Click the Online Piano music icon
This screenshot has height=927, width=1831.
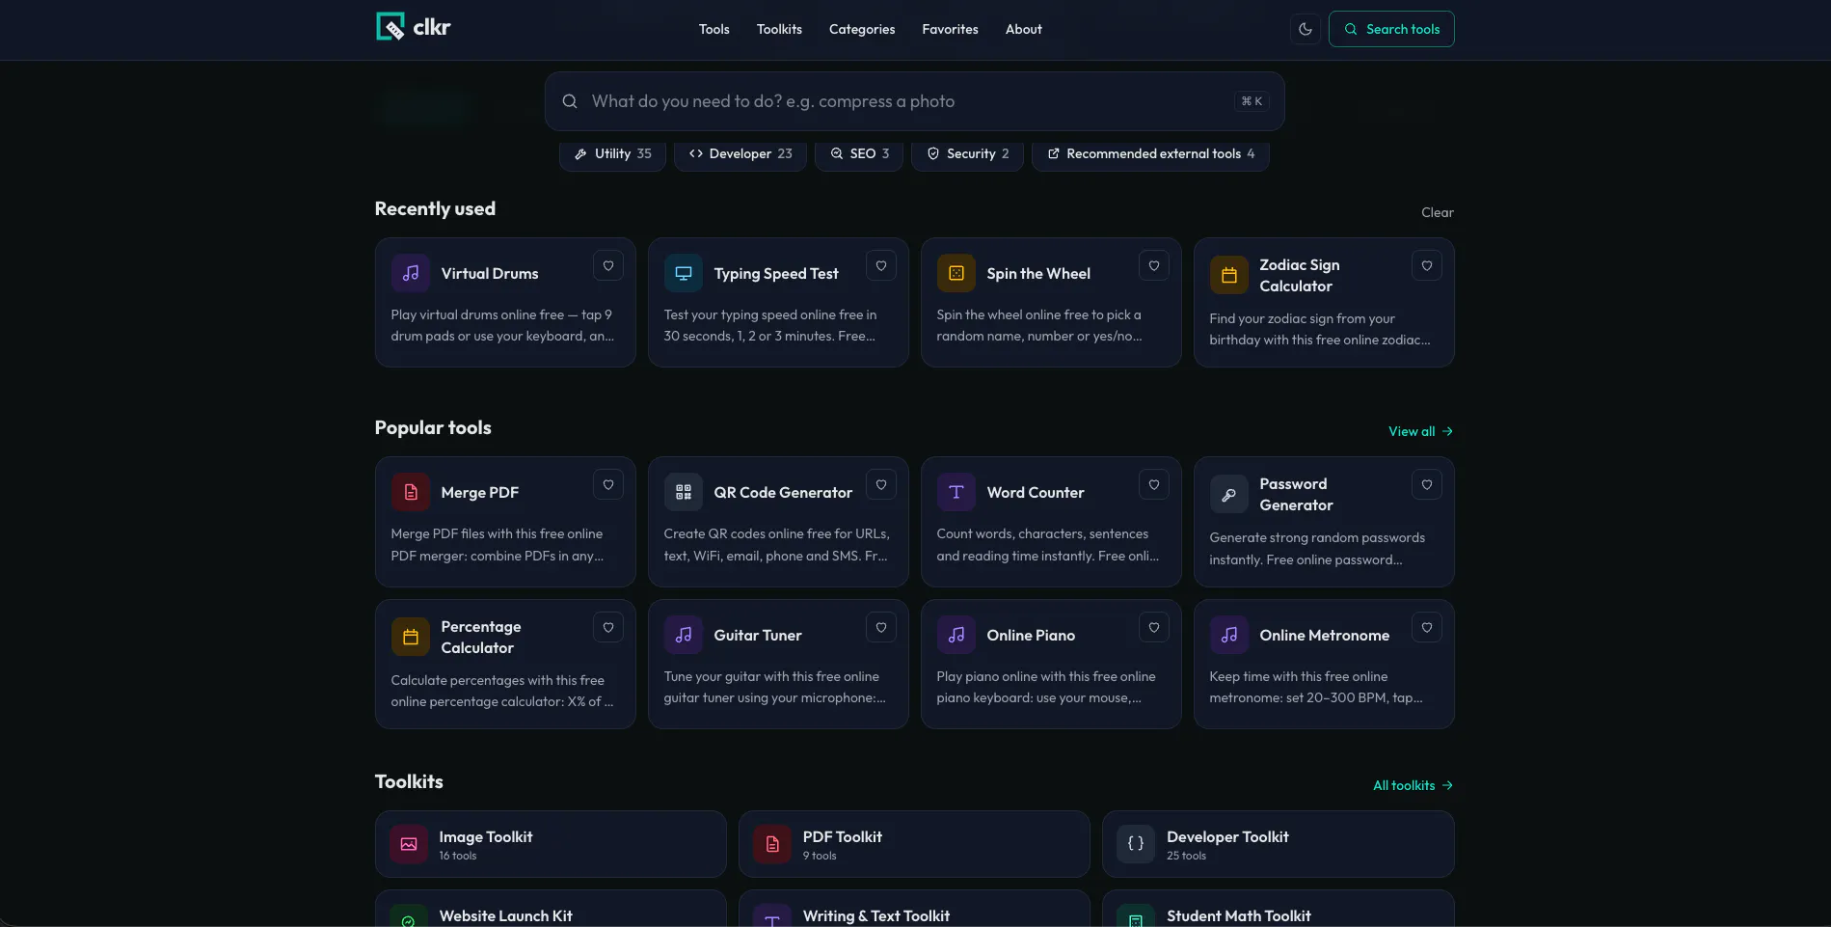click(956, 635)
